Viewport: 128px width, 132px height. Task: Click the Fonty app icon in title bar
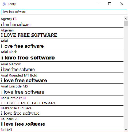point(4,4)
